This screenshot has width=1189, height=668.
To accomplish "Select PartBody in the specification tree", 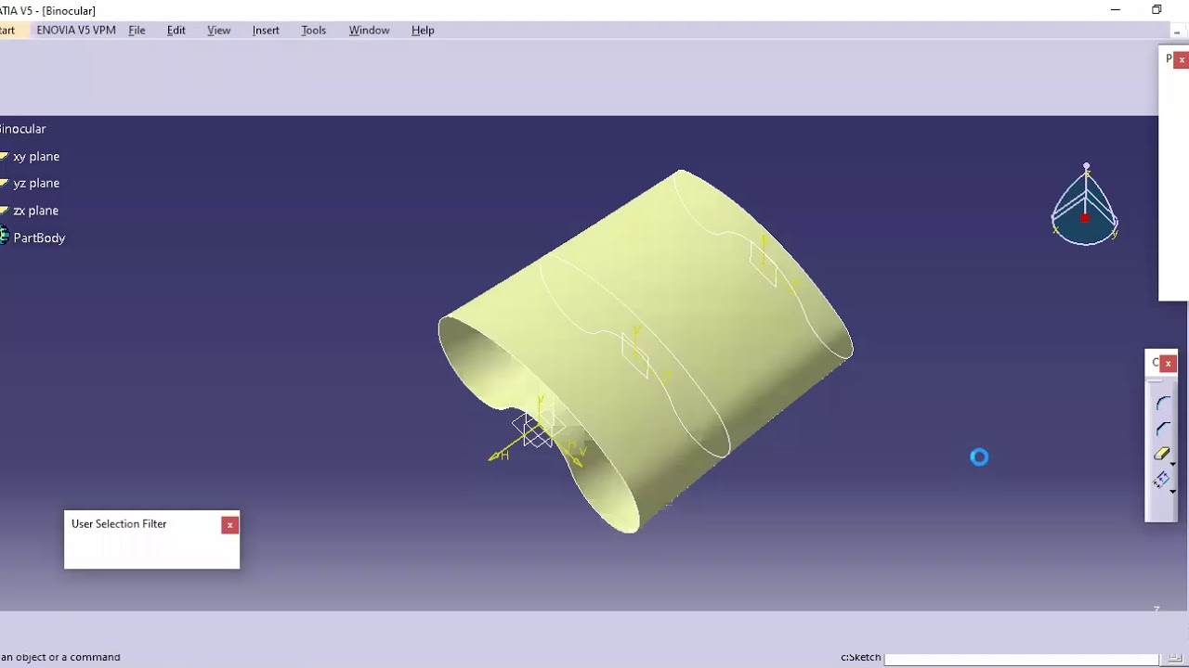I will pos(39,238).
